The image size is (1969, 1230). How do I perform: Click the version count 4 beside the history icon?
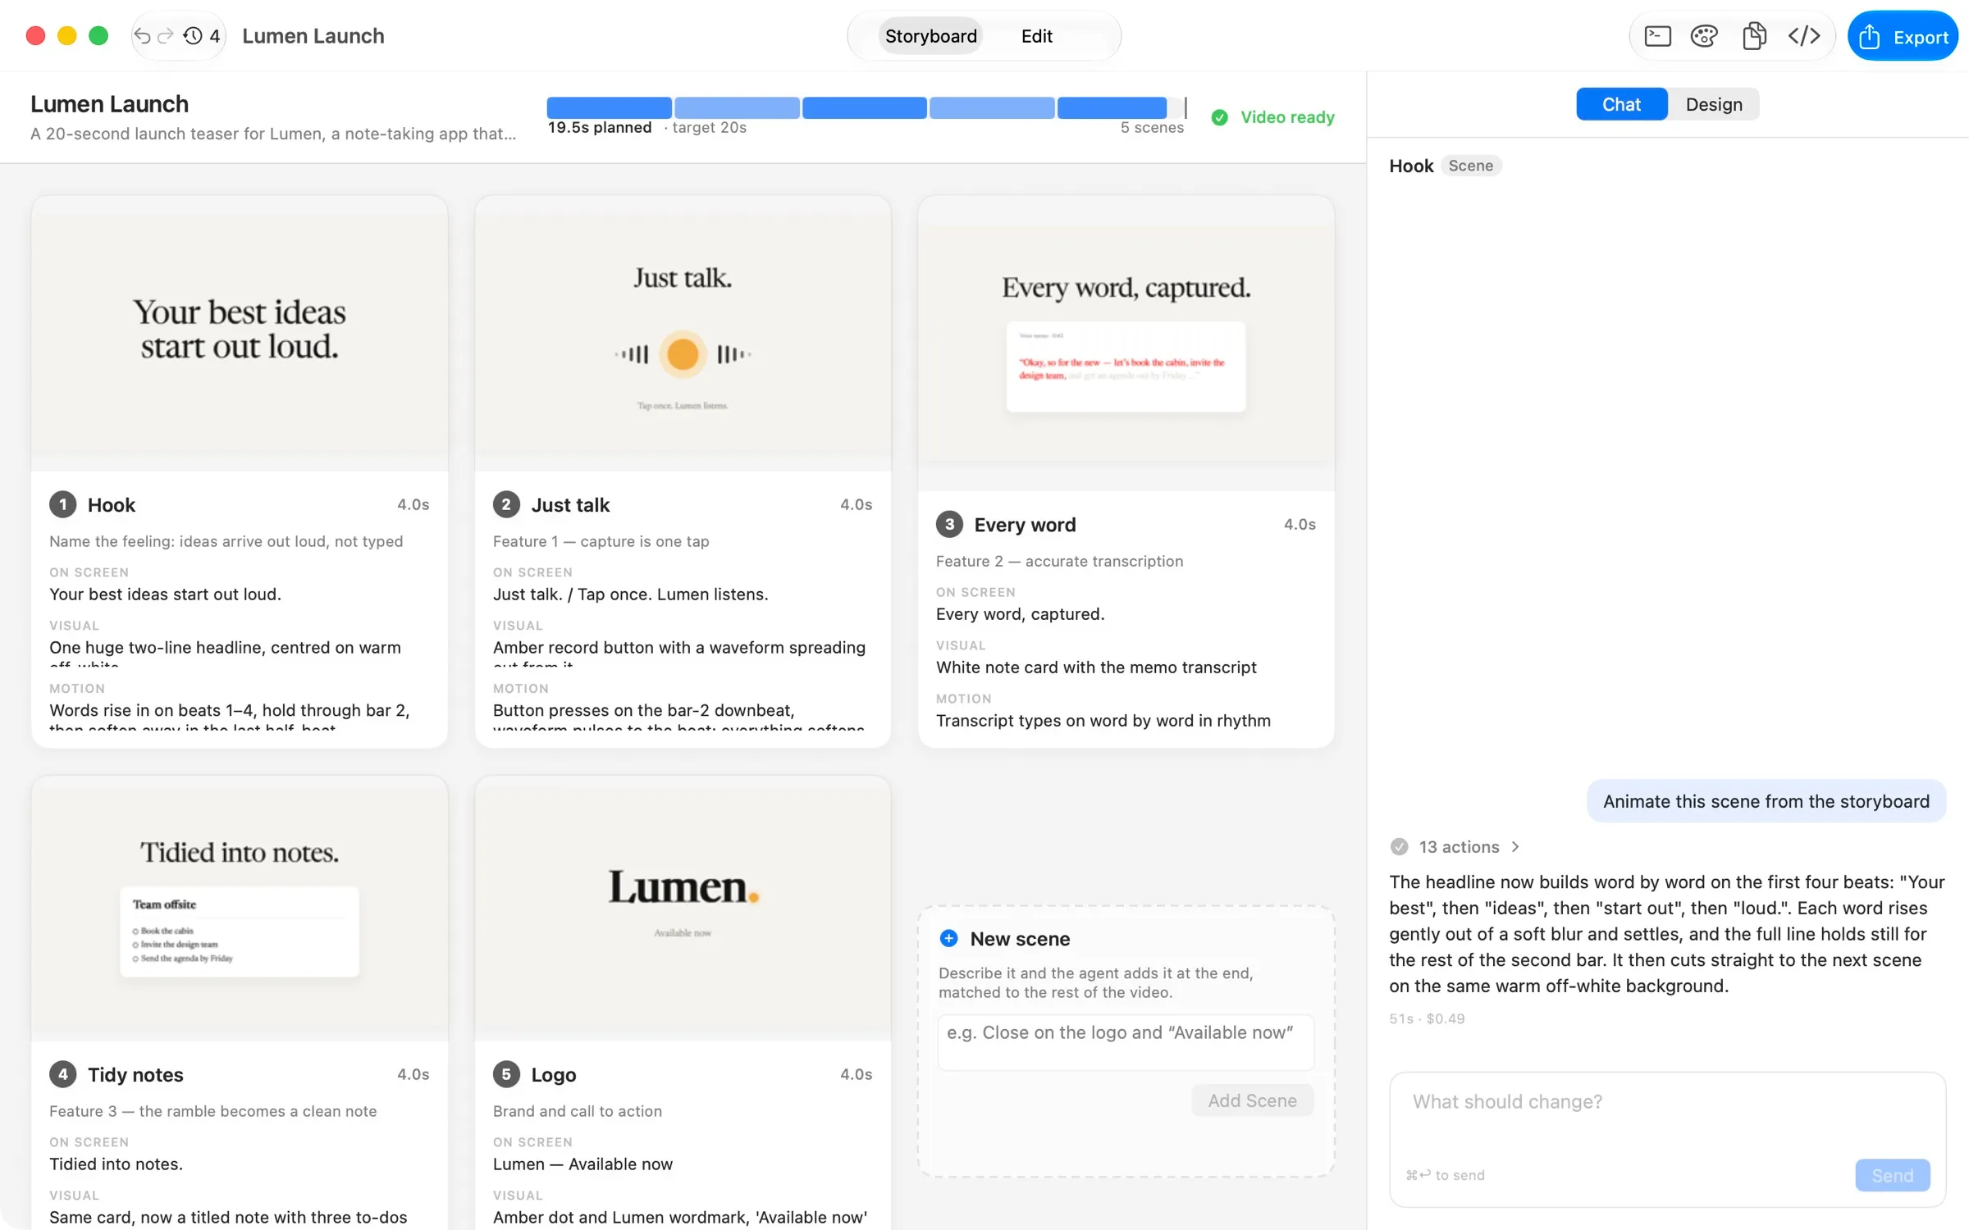(214, 36)
